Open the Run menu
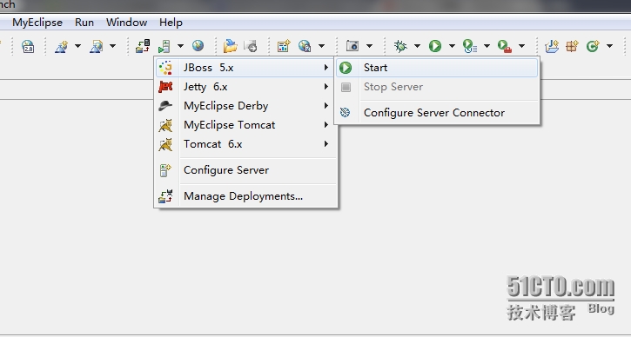 [x=84, y=23]
